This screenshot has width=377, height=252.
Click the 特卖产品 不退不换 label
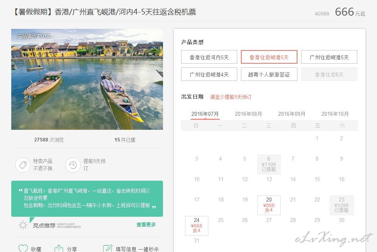[43, 165]
